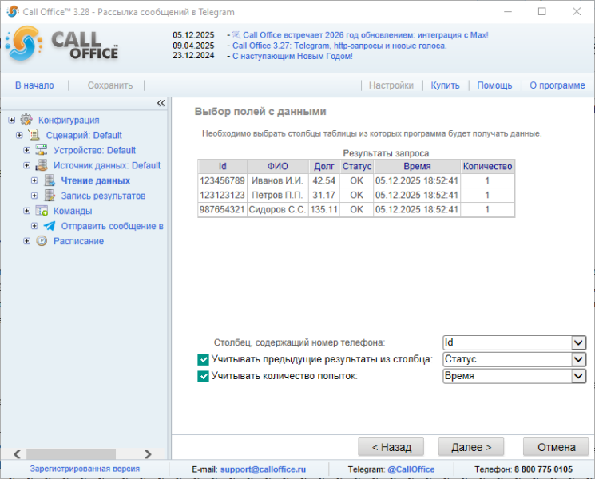The width and height of the screenshot is (595, 479).
Task: Open Помощь menu item
Action: click(494, 85)
